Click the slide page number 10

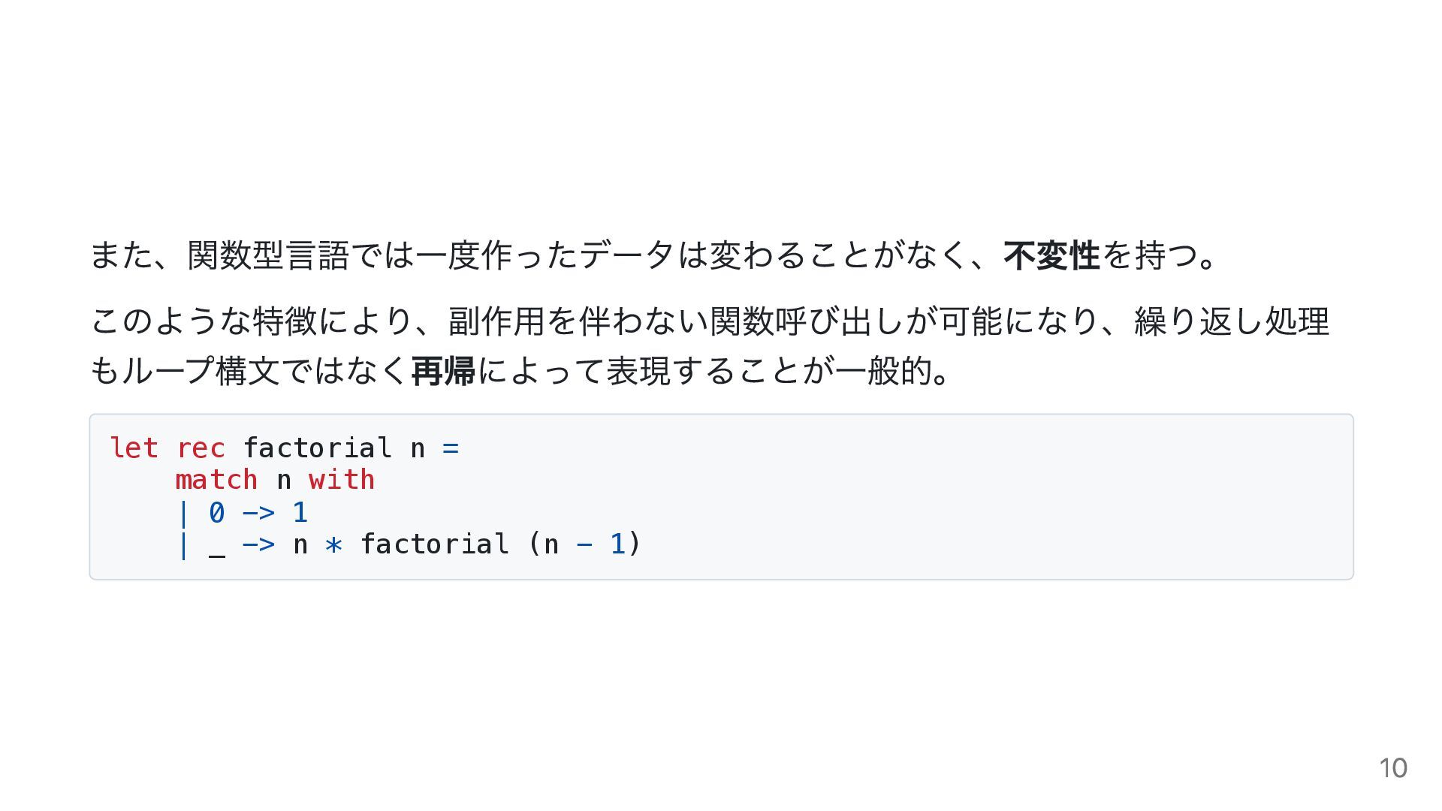pos(1393,768)
